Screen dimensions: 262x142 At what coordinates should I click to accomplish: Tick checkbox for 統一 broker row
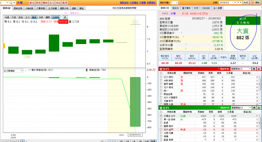tap(161, 91)
